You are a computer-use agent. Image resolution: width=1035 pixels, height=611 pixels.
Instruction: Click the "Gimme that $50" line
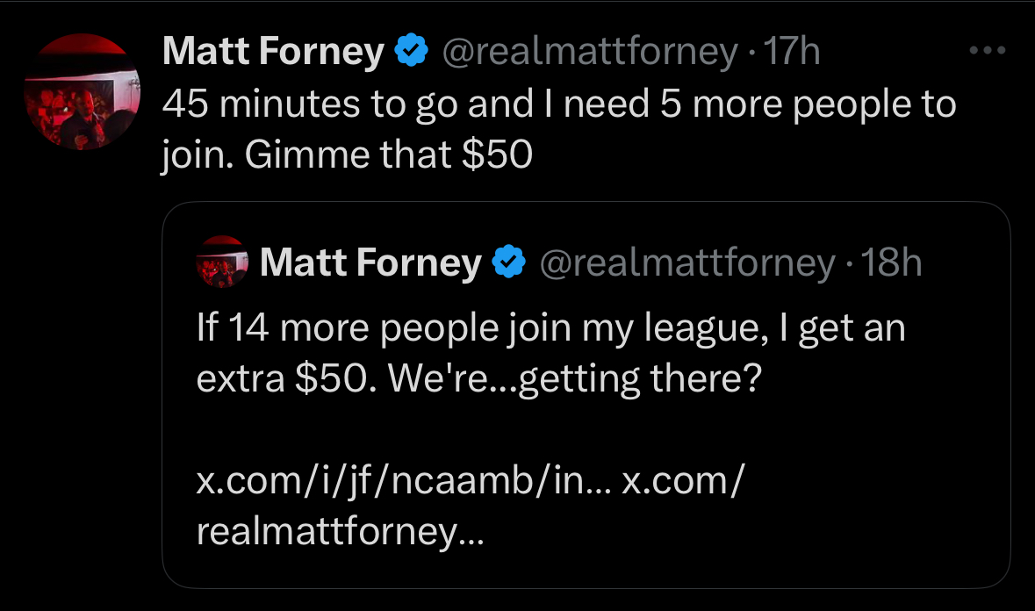click(x=387, y=156)
